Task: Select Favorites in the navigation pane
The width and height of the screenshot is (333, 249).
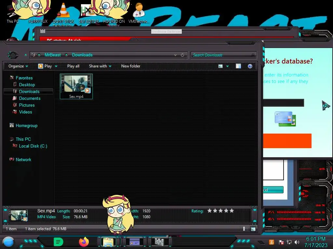Action: [24, 78]
